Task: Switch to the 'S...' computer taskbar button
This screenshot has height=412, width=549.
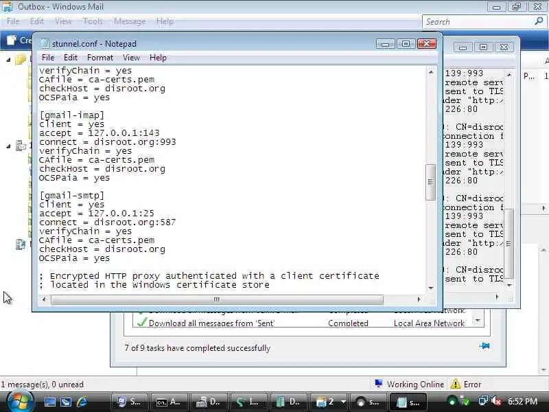Action: point(129,402)
